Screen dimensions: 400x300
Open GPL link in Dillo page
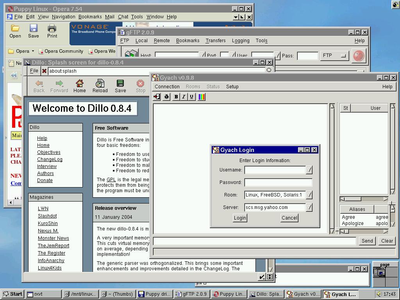(111, 180)
